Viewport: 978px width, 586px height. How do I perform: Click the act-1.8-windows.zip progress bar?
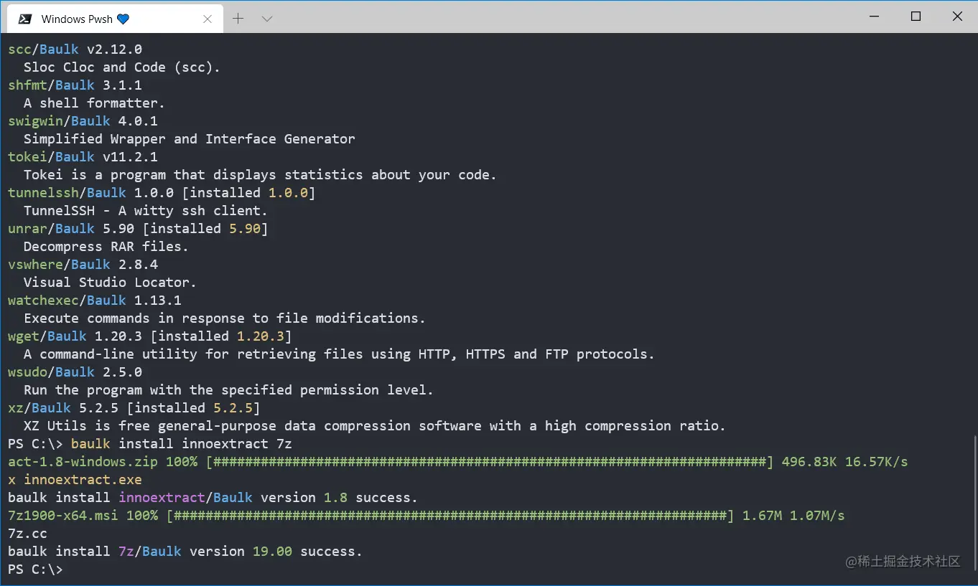(489, 462)
